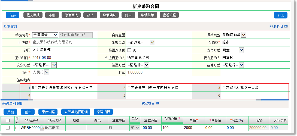Click 查看流程 to view workflow

click(169, 15)
